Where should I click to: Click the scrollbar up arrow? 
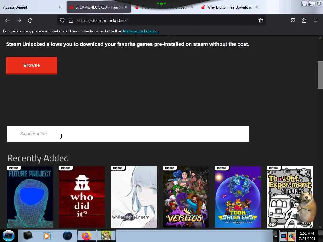pos(320,38)
